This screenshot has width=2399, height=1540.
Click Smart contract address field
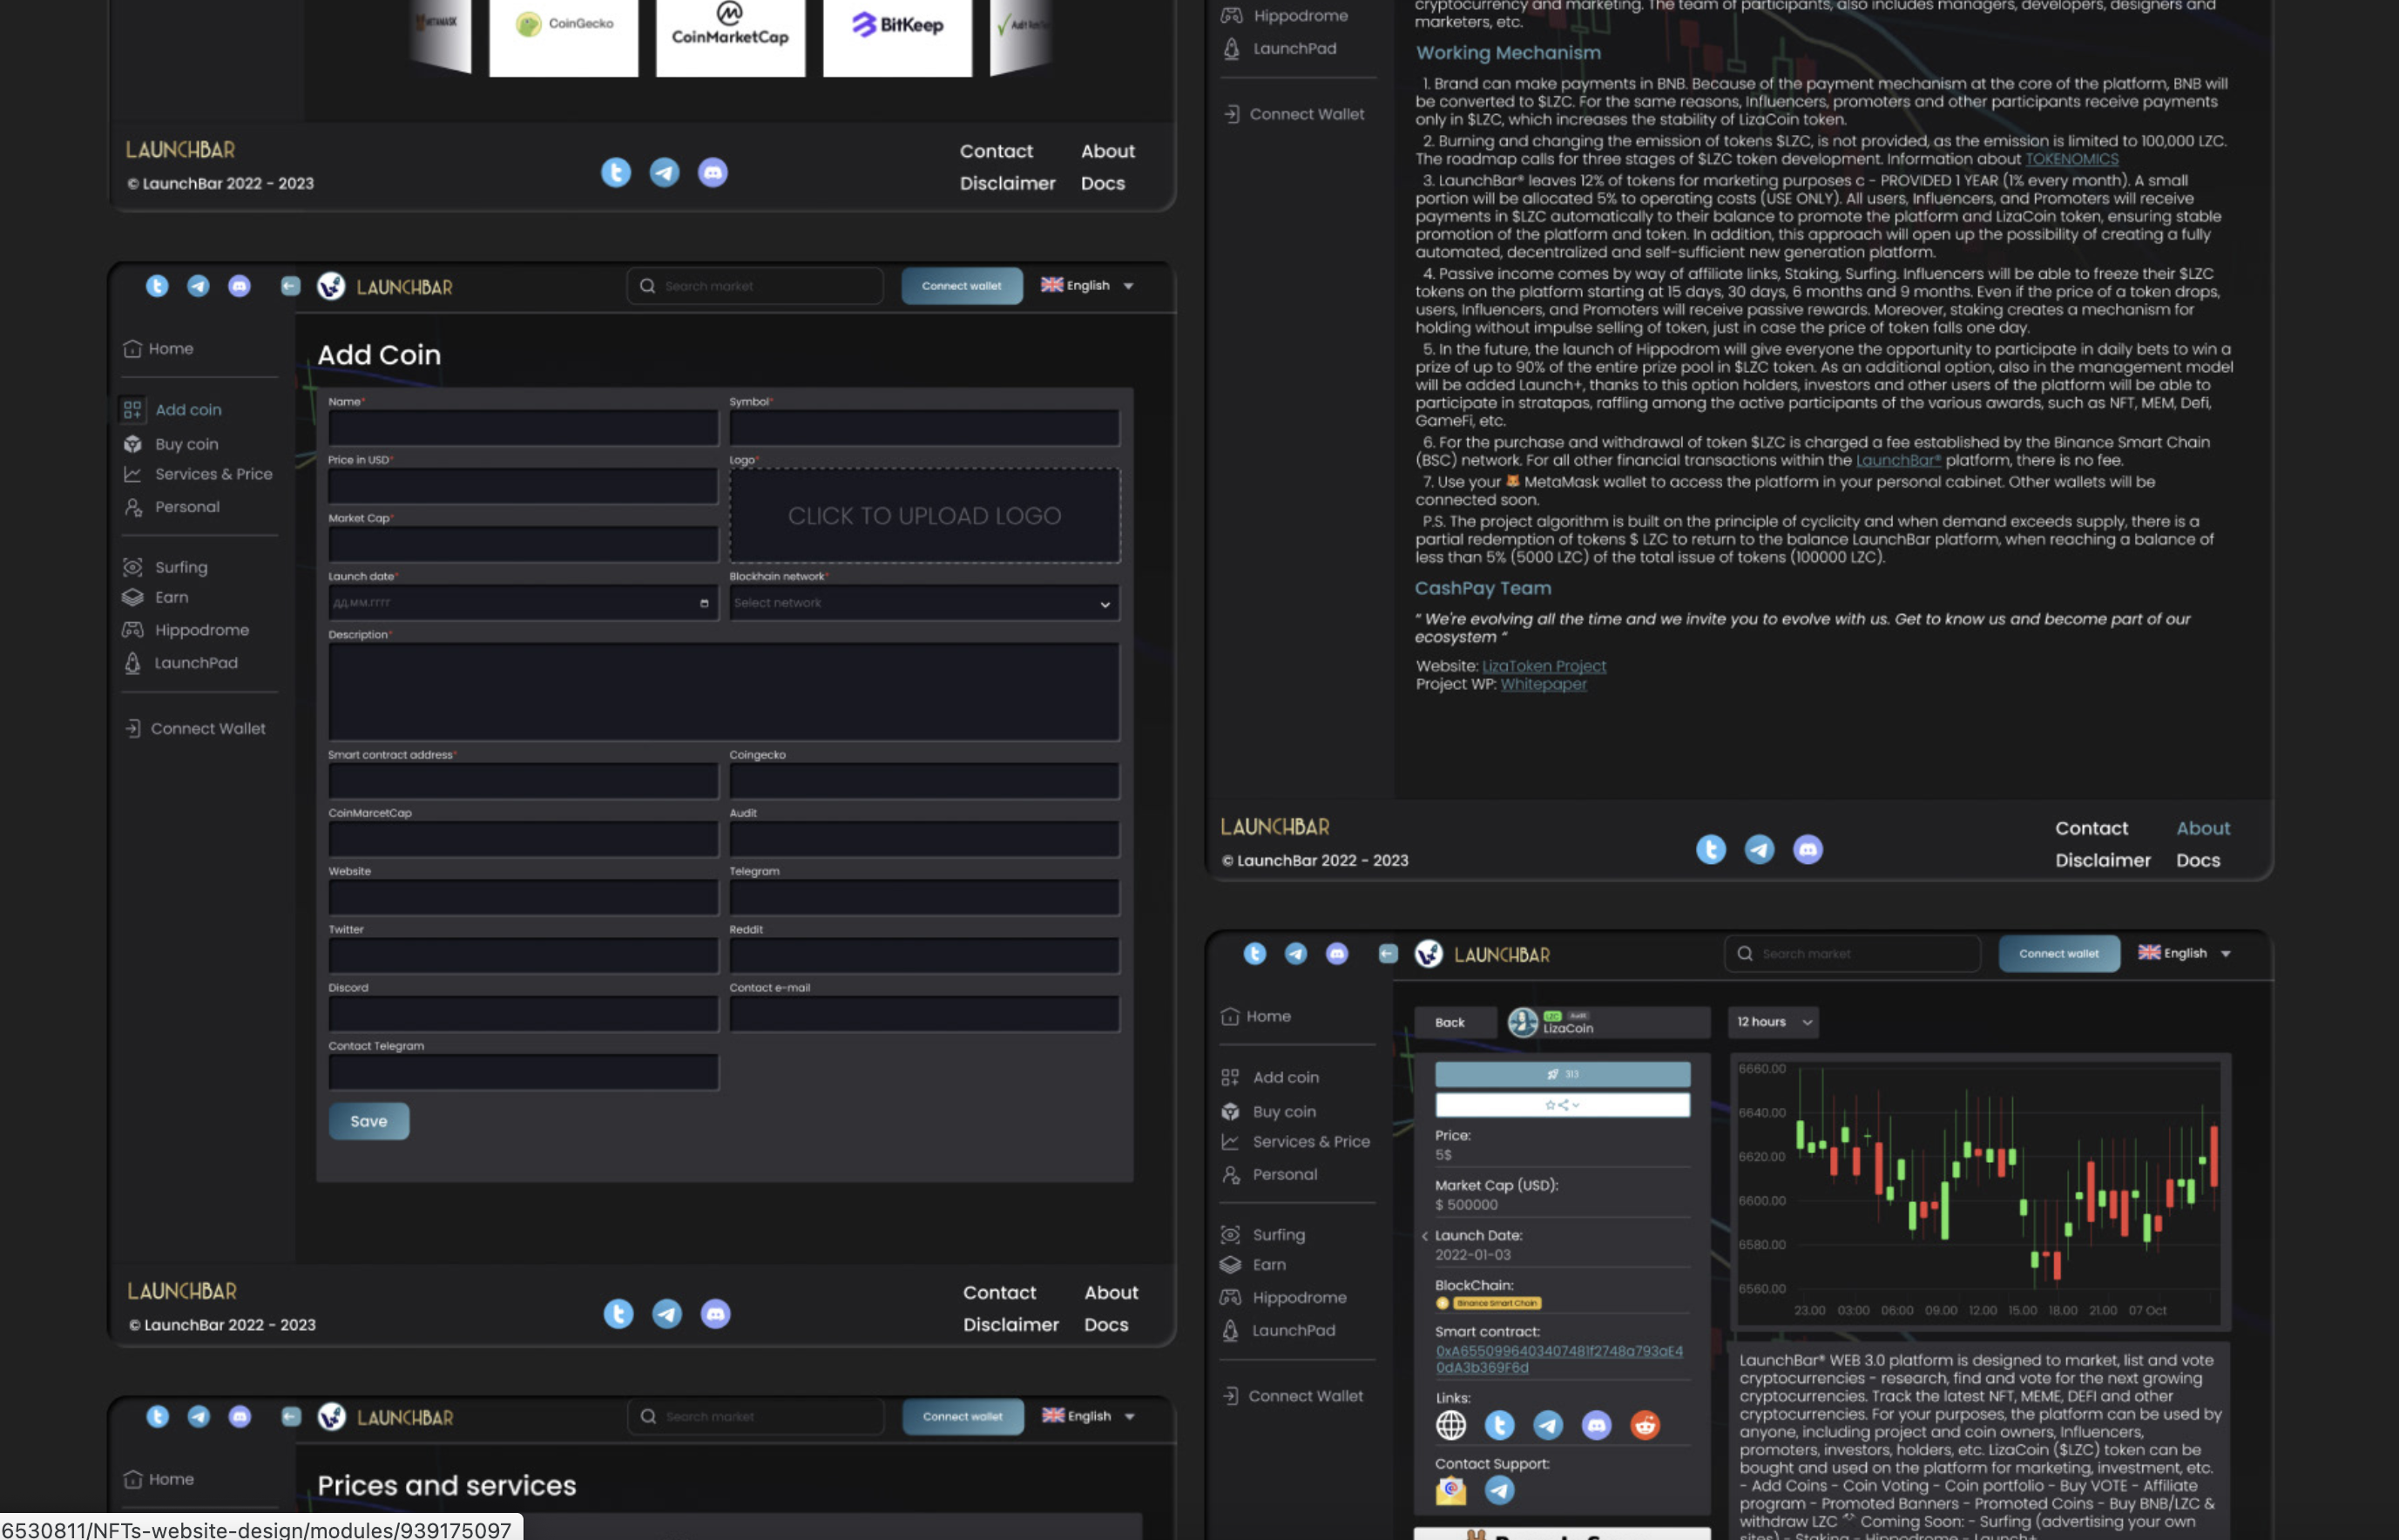[x=523, y=781]
